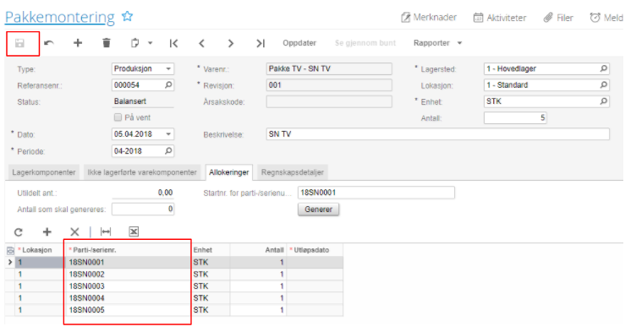This screenshot has width=636, height=332.
Task: Mark Pakkemontering as favorite with star
Action: 128,16
